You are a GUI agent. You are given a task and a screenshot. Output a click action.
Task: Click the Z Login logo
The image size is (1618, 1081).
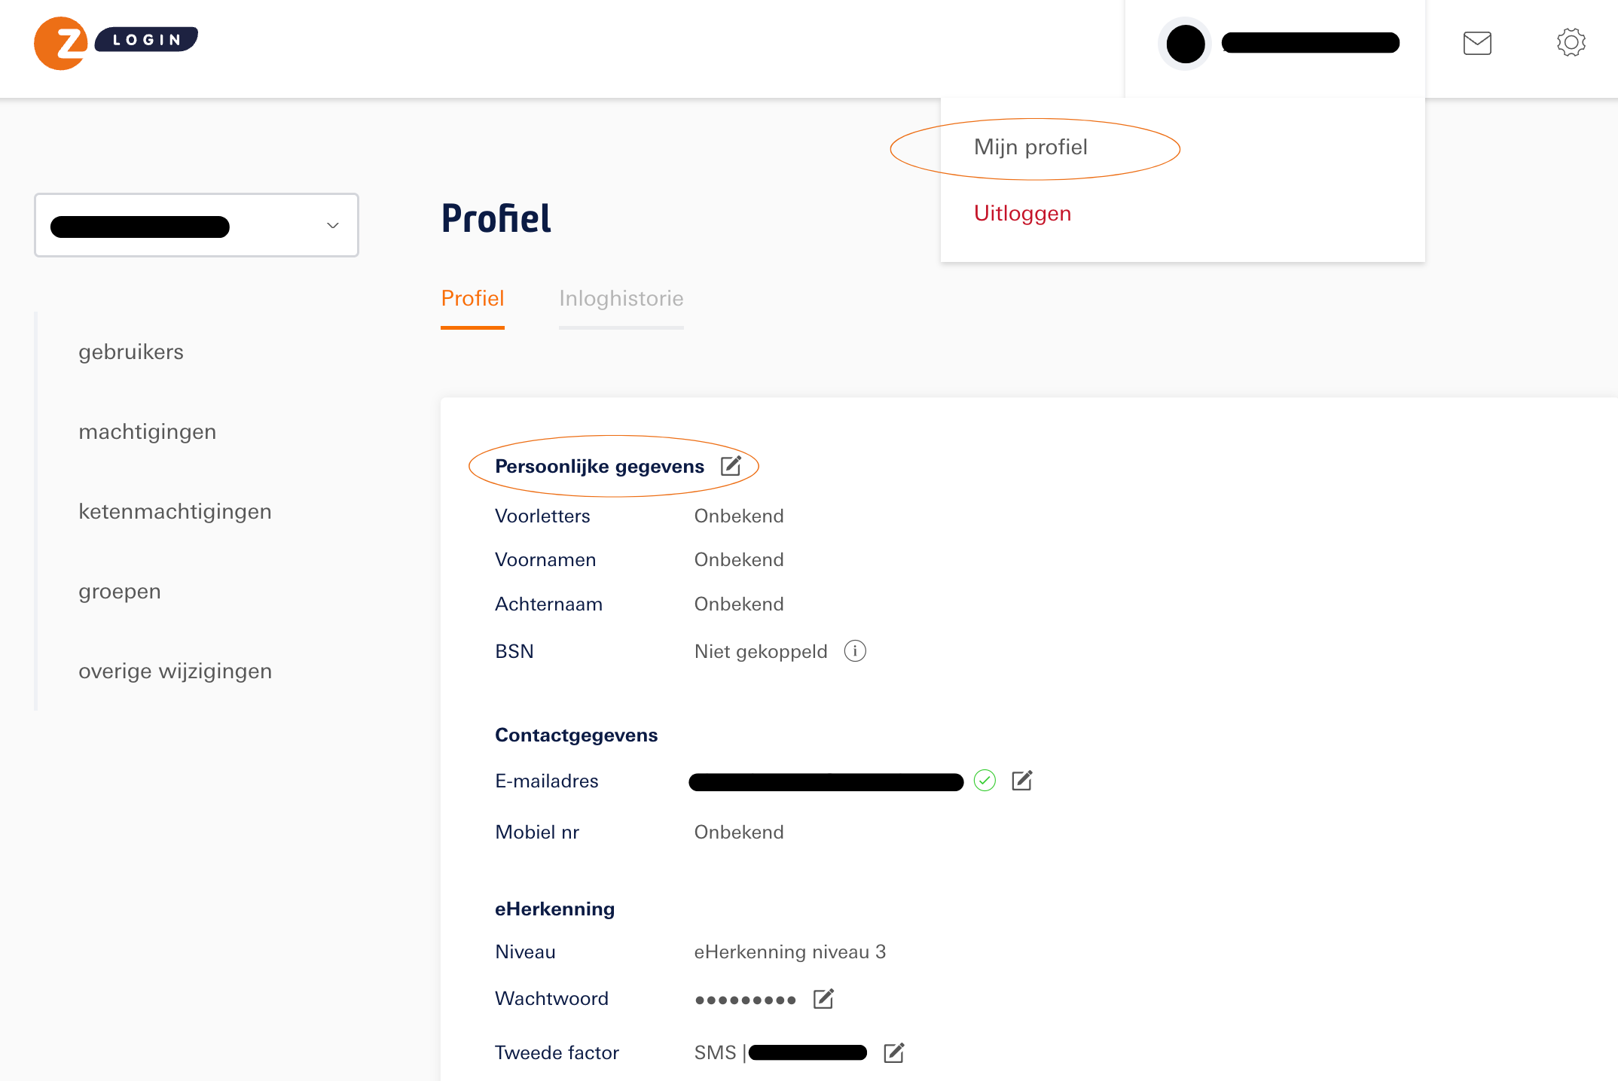116,43
